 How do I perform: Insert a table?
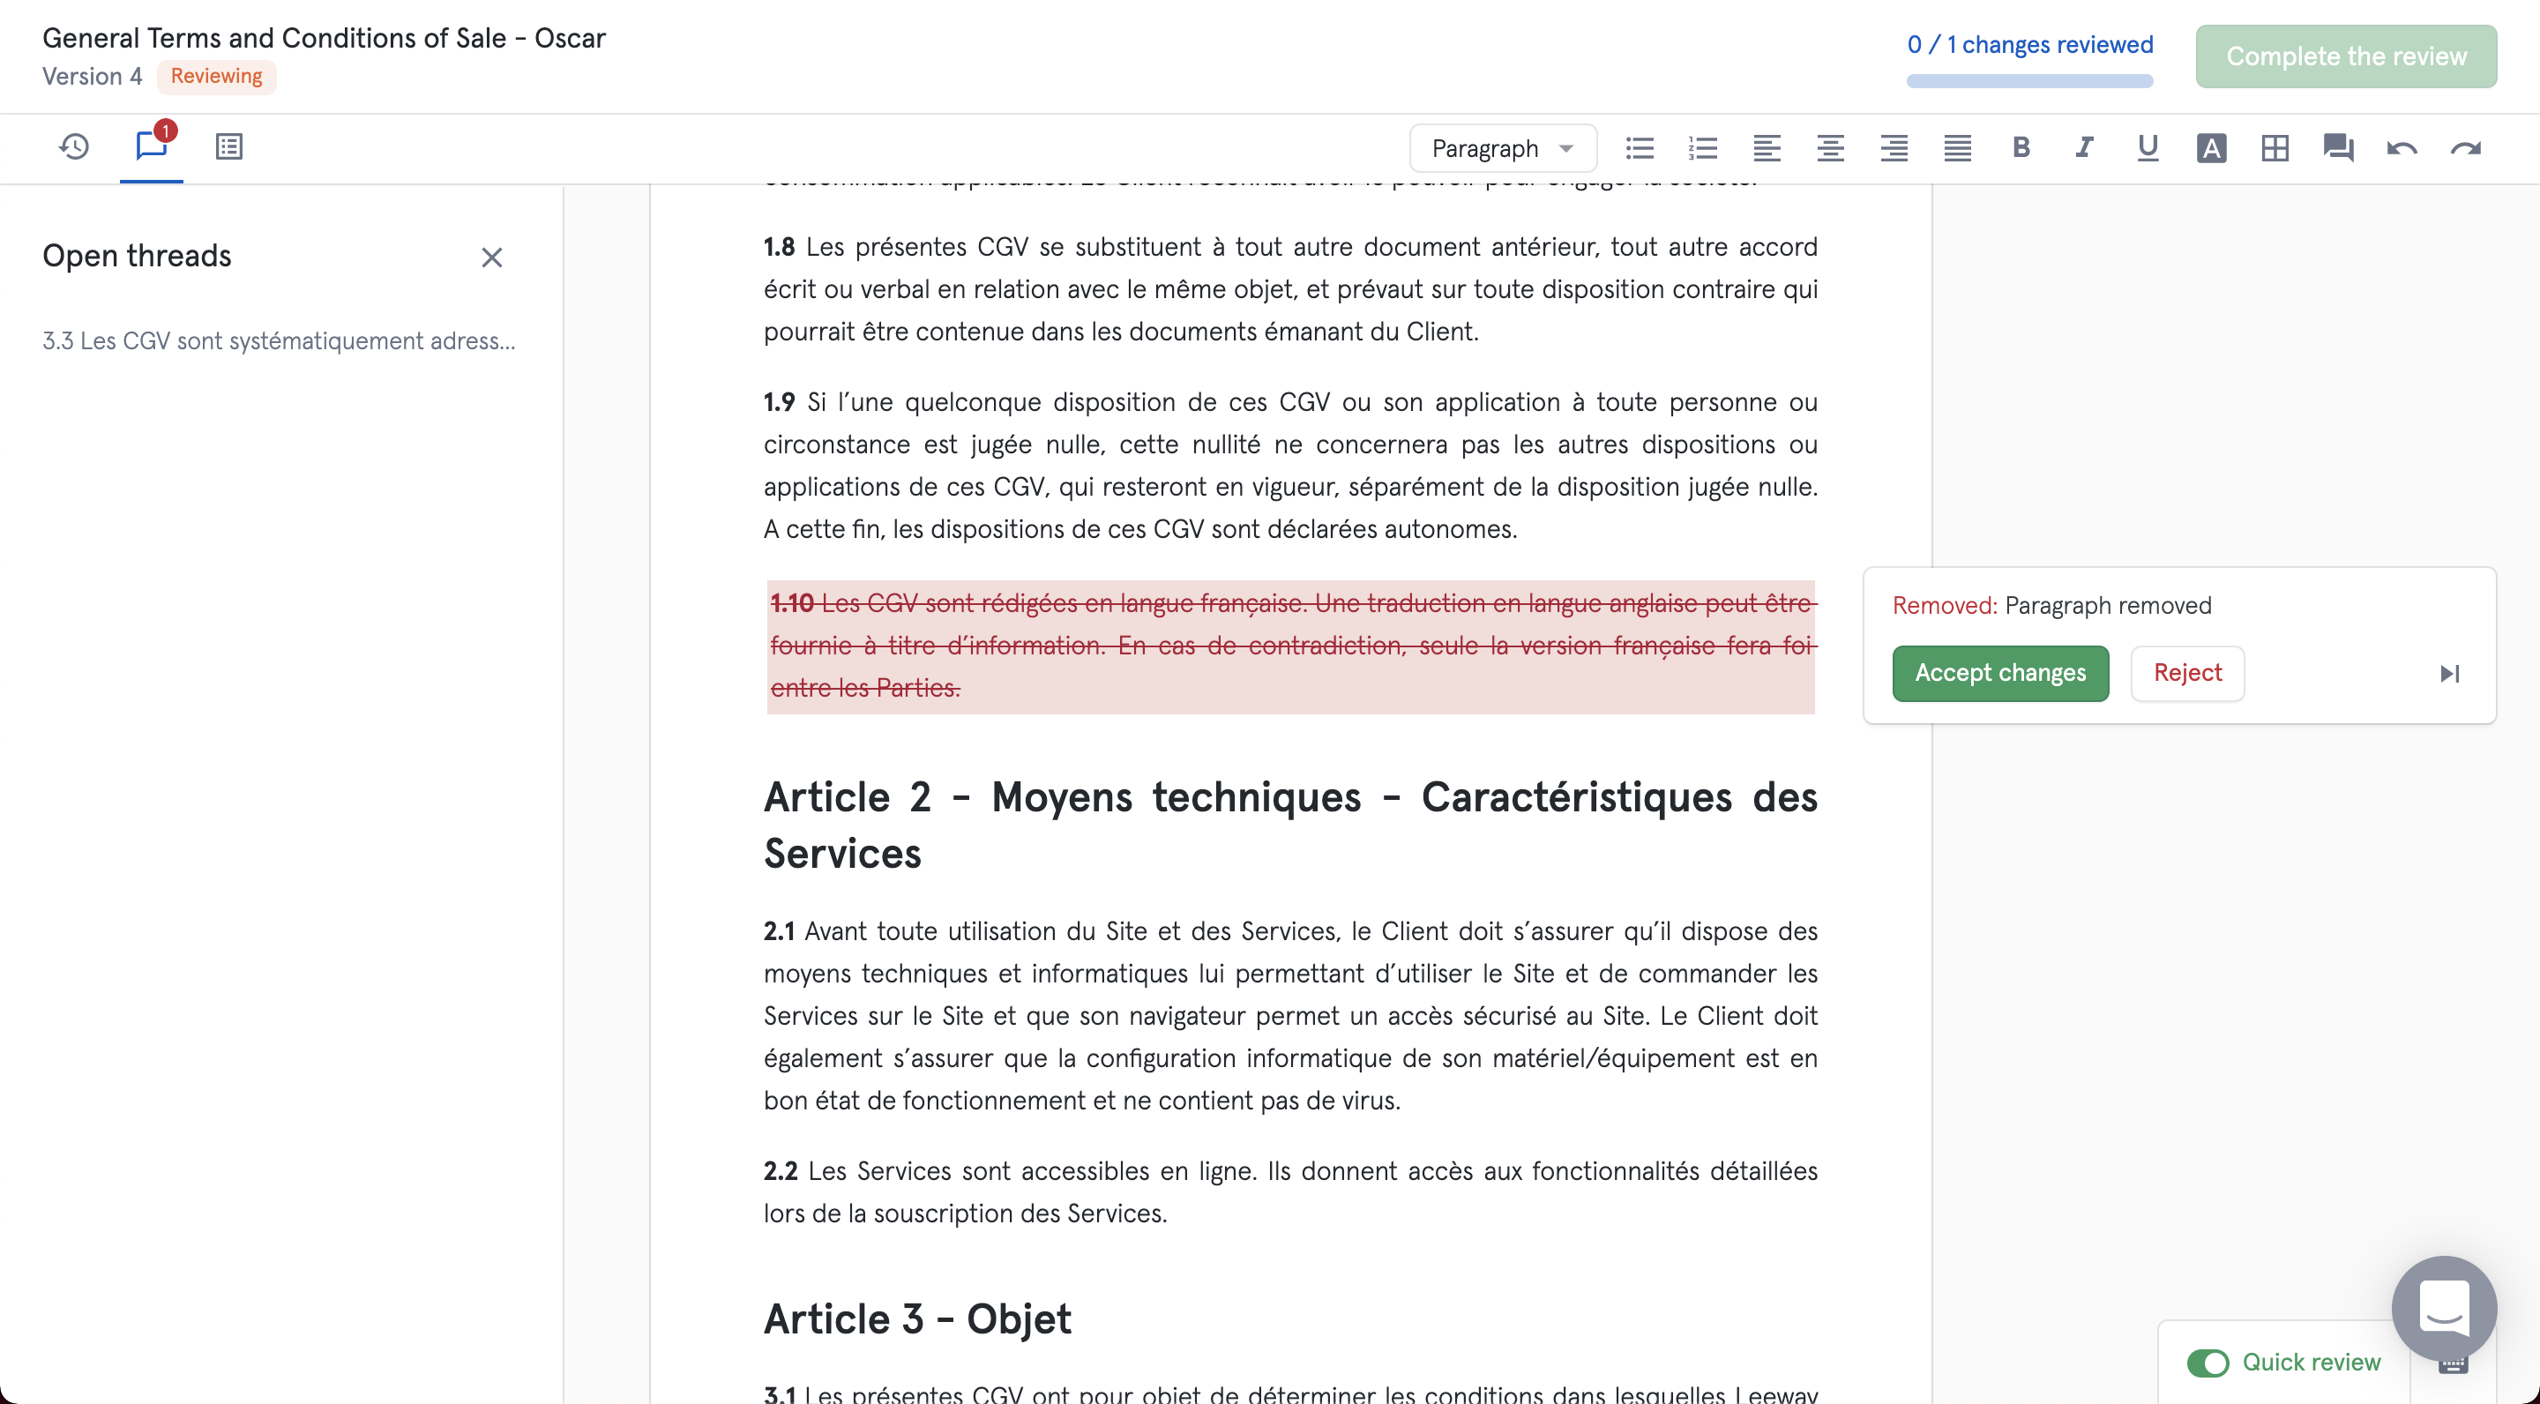tap(2275, 149)
